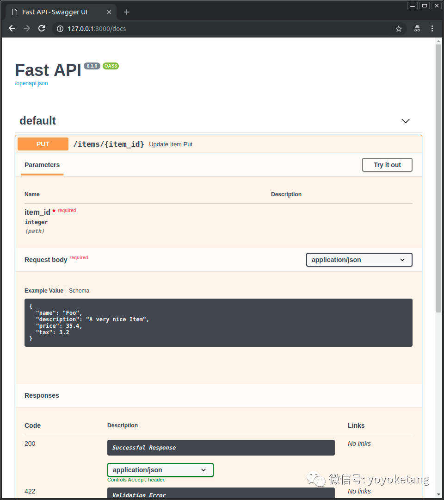Open Chrome three-dot menu

click(432, 29)
